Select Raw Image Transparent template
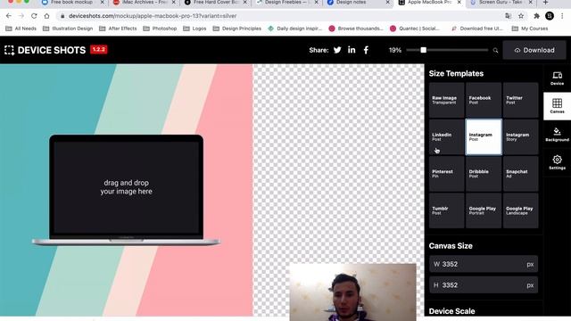571x321 pixels. tap(446, 100)
